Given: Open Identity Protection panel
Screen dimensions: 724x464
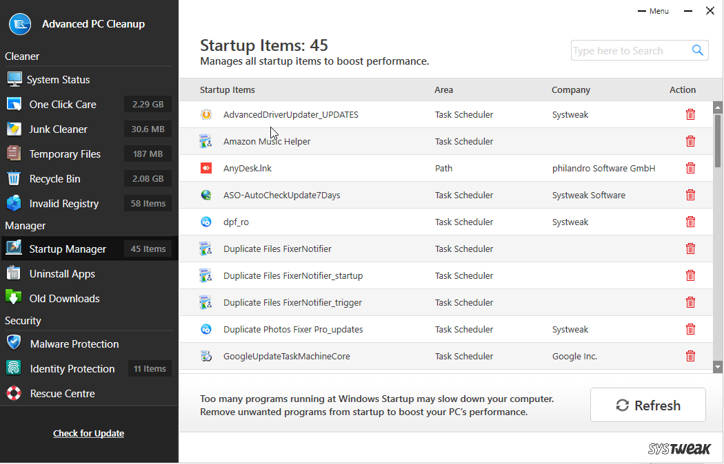Looking at the screenshot, I should coord(72,369).
